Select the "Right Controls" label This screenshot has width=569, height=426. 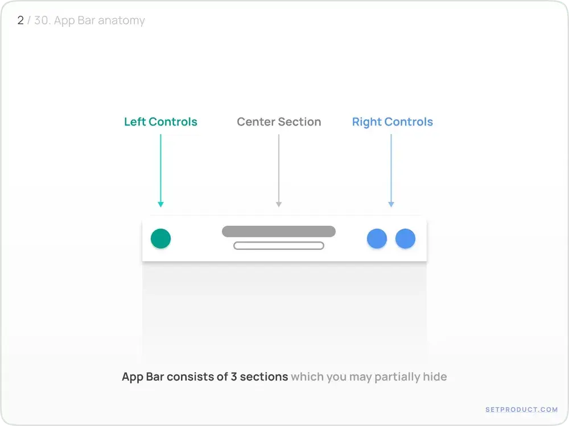(392, 122)
